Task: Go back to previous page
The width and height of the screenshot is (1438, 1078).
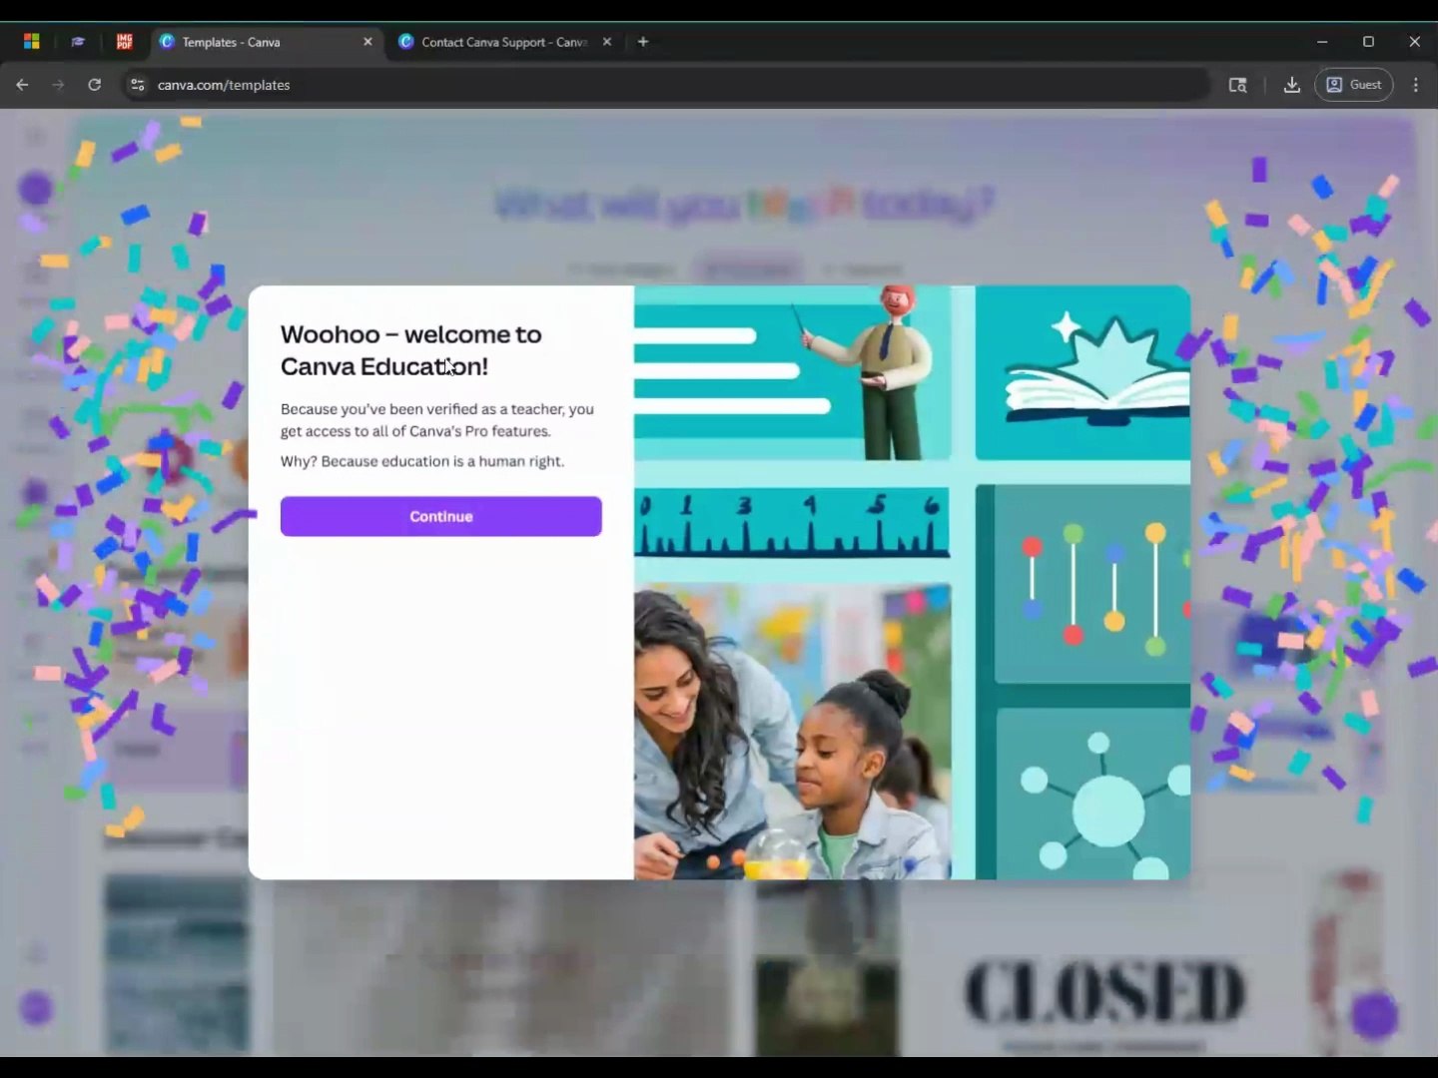Action: (22, 85)
